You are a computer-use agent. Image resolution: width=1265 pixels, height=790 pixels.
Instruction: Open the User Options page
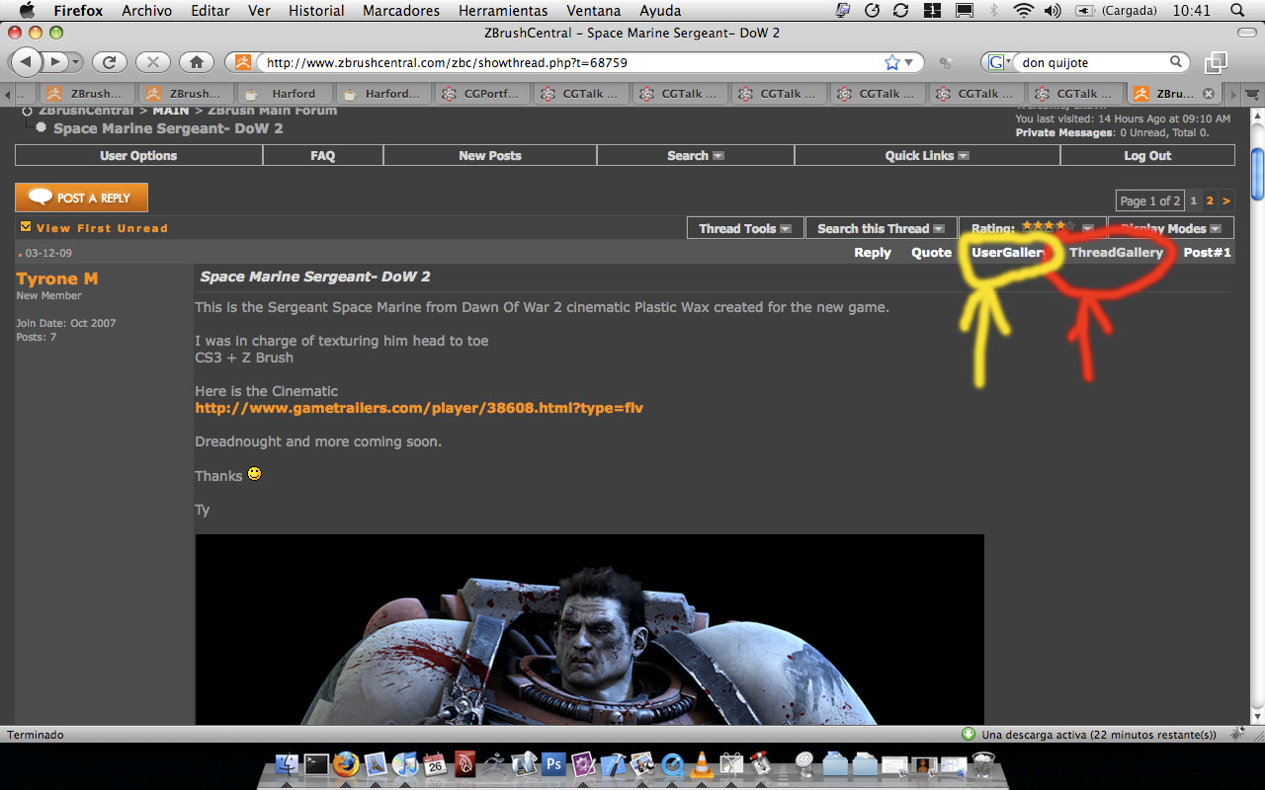(x=138, y=156)
